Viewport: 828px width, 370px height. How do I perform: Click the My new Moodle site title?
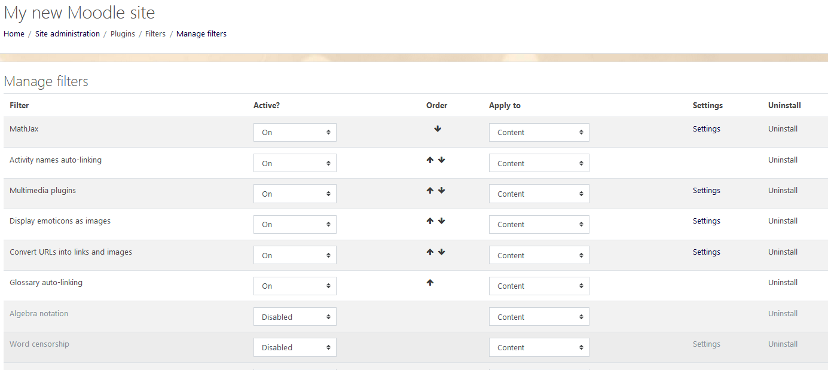tap(79, 12)
